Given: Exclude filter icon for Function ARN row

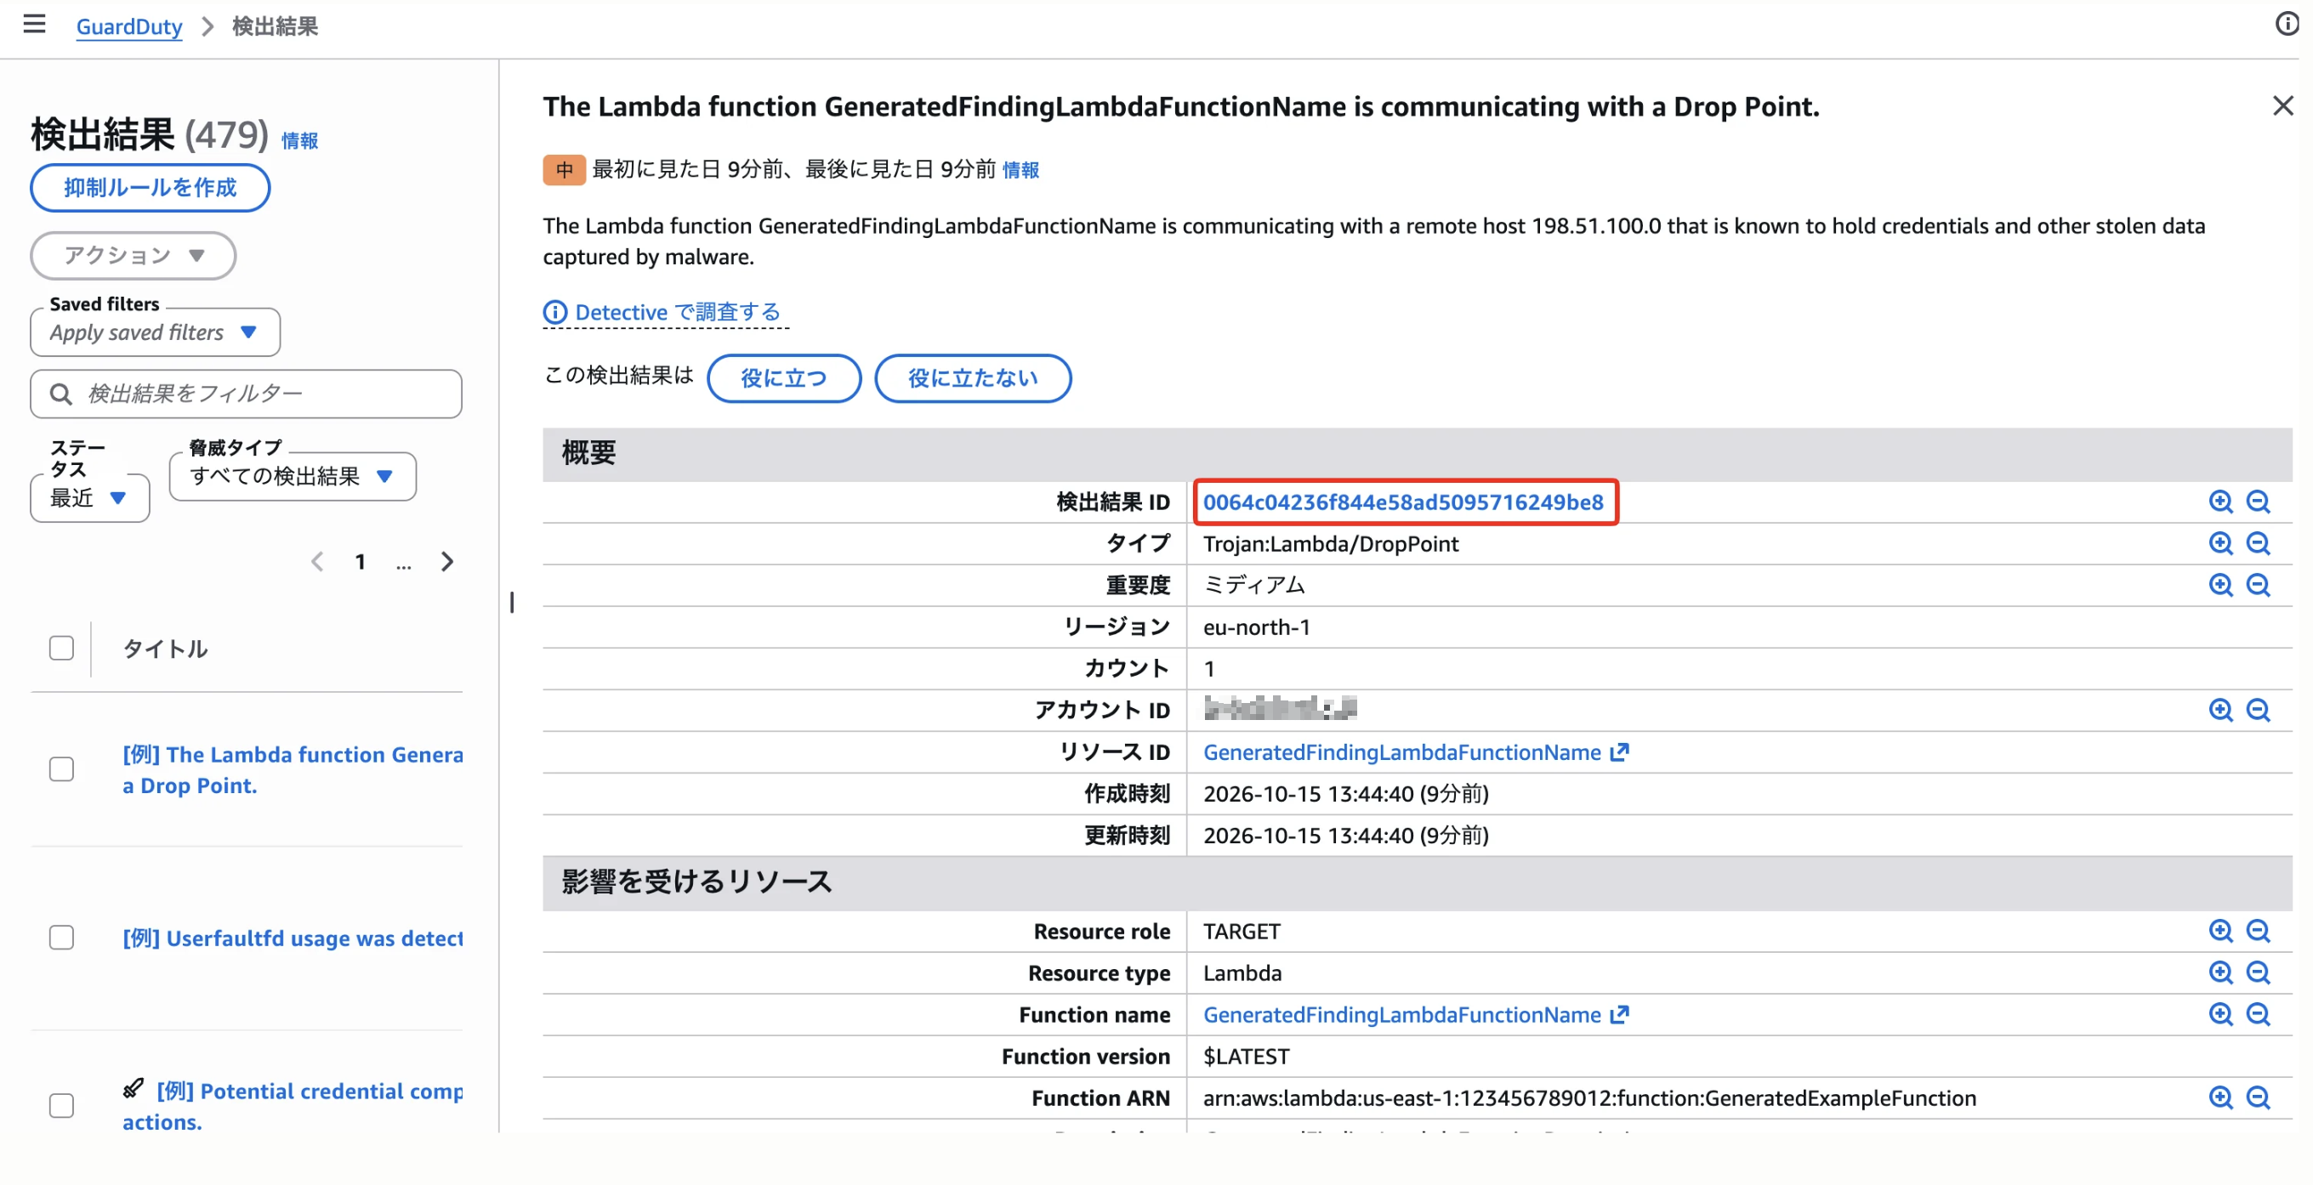Looking at the screenshot, I should (x=2259, y=1097).
